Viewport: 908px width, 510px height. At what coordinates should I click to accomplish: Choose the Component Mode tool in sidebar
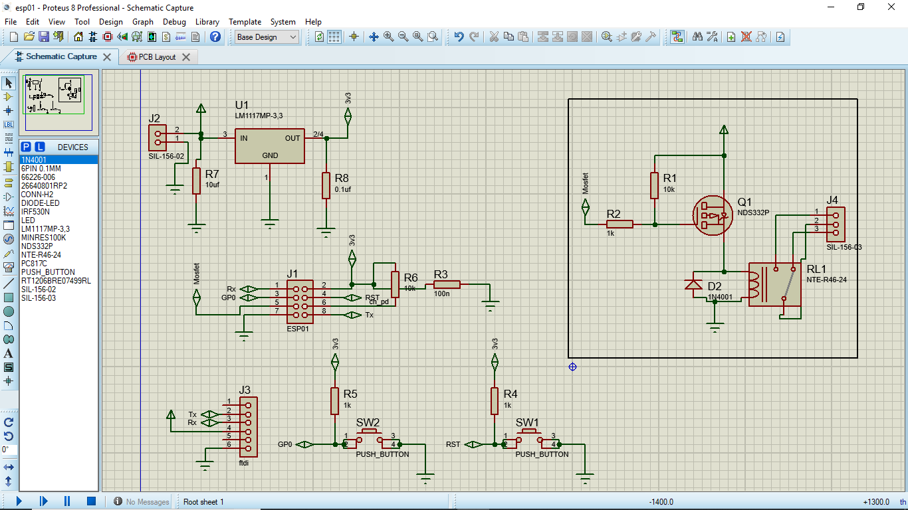coord(9,97)
